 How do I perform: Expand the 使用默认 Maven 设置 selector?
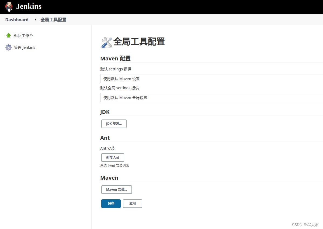coord(189,78)
